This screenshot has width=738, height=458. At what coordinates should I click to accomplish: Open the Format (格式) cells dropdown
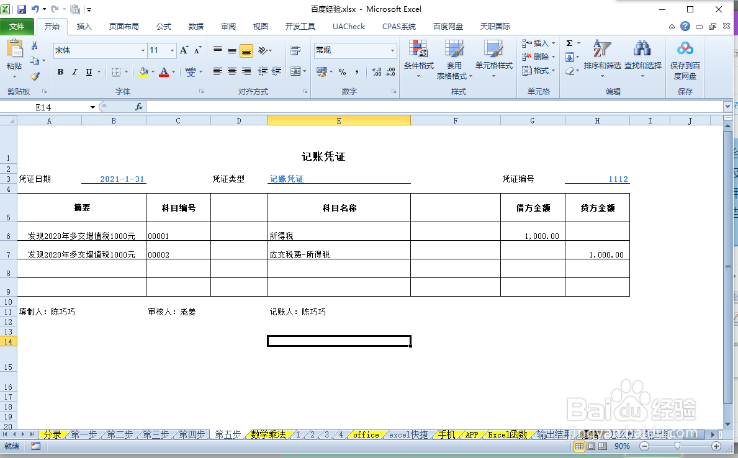tap(539, 71)
